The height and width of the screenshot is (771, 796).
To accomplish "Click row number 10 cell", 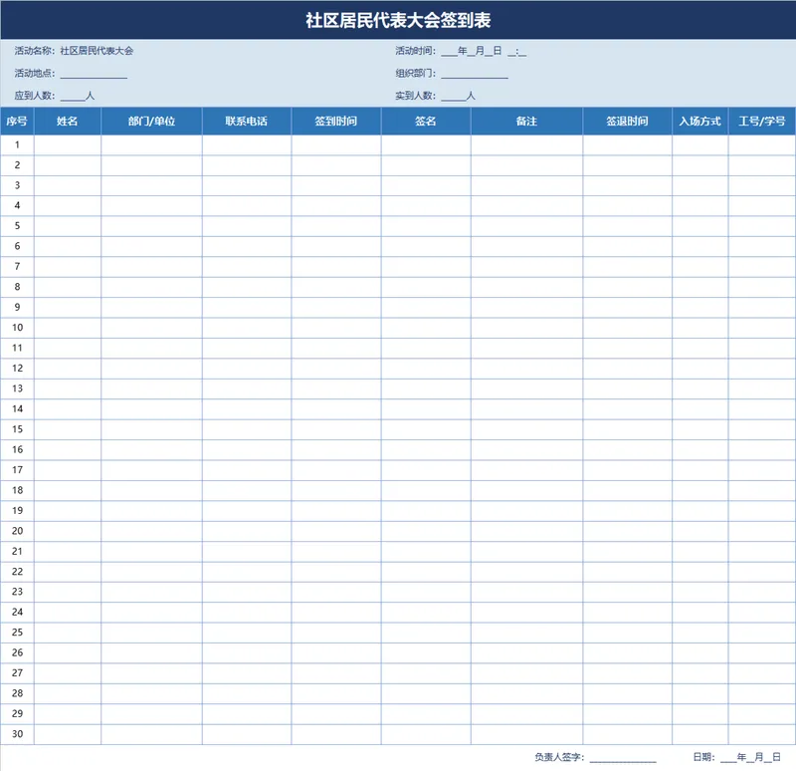I will tap(17, 328).
